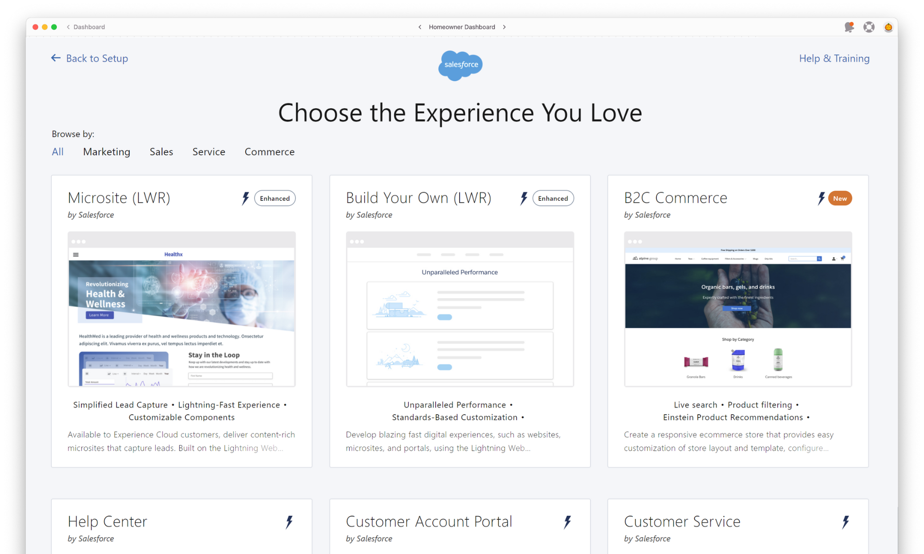Click the Enhanced badge on Microsite (LWR)

pyautogui.click(x=275, y=198)
